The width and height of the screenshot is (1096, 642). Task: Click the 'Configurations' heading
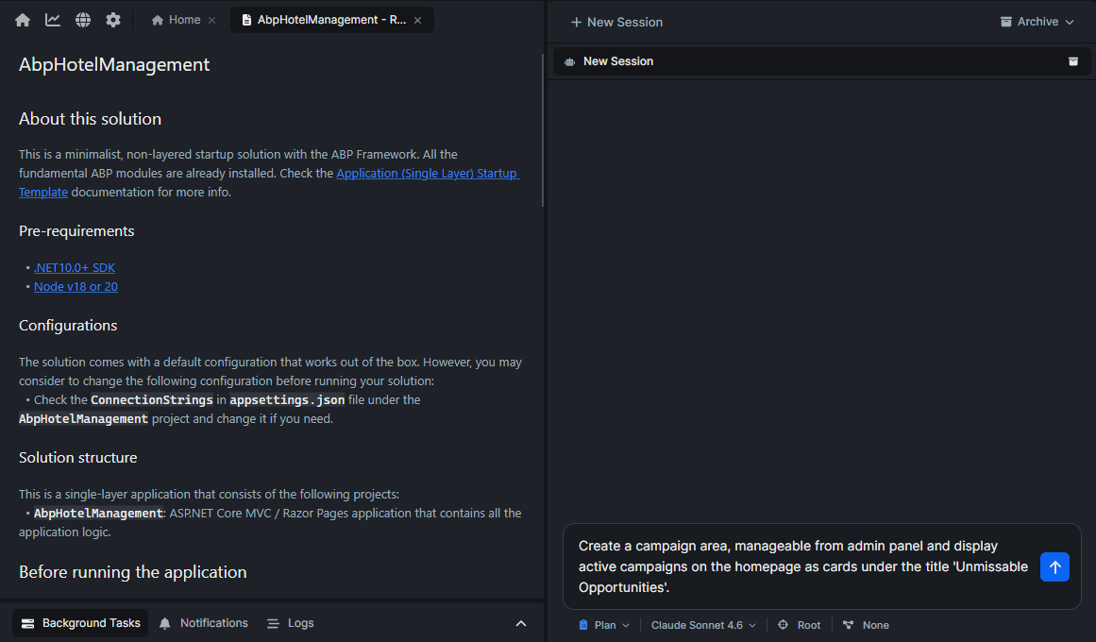click(68, 325)
